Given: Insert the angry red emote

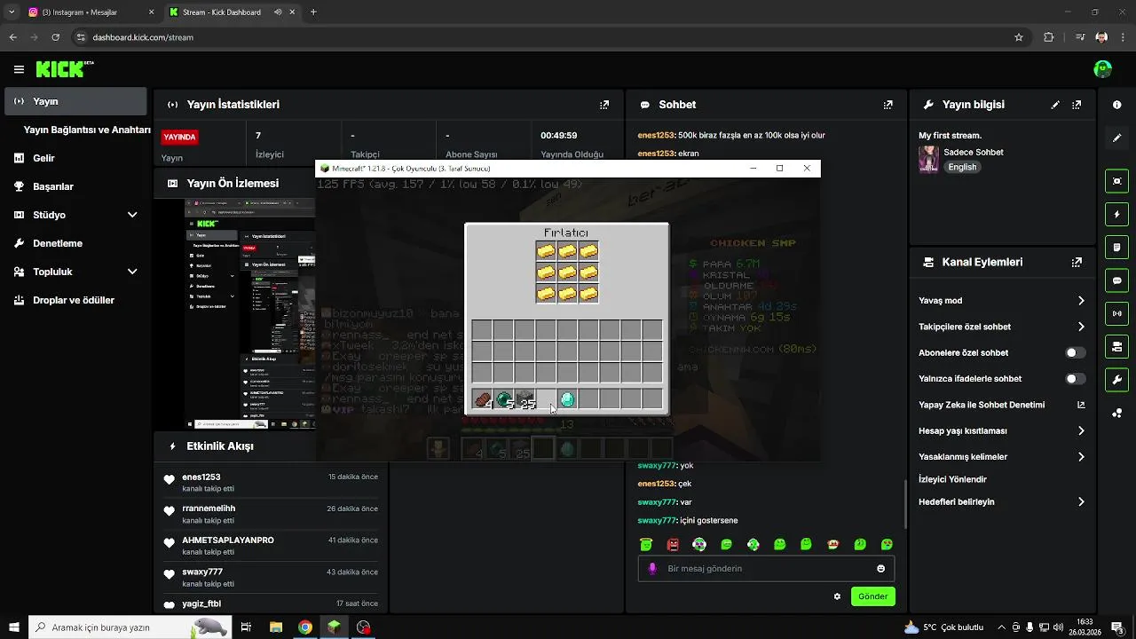Looking at the screenshot, I should coord(673,544).
